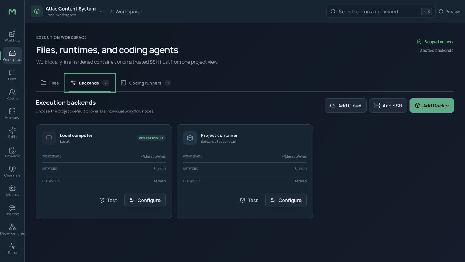Click the Local computer drive icon
This screenshot has height=262, width=465.
(49, 138)
